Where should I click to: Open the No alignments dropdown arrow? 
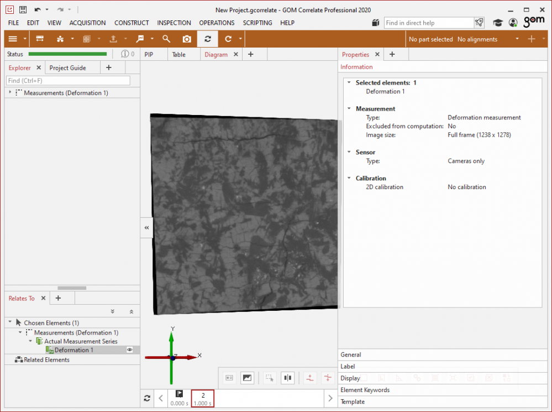click(517, 39)
